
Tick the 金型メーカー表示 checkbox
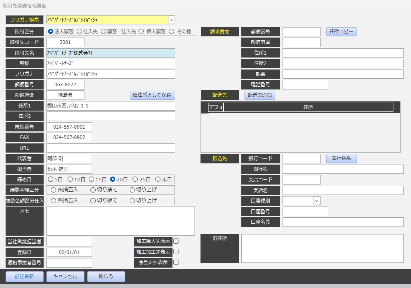point(176,262)
